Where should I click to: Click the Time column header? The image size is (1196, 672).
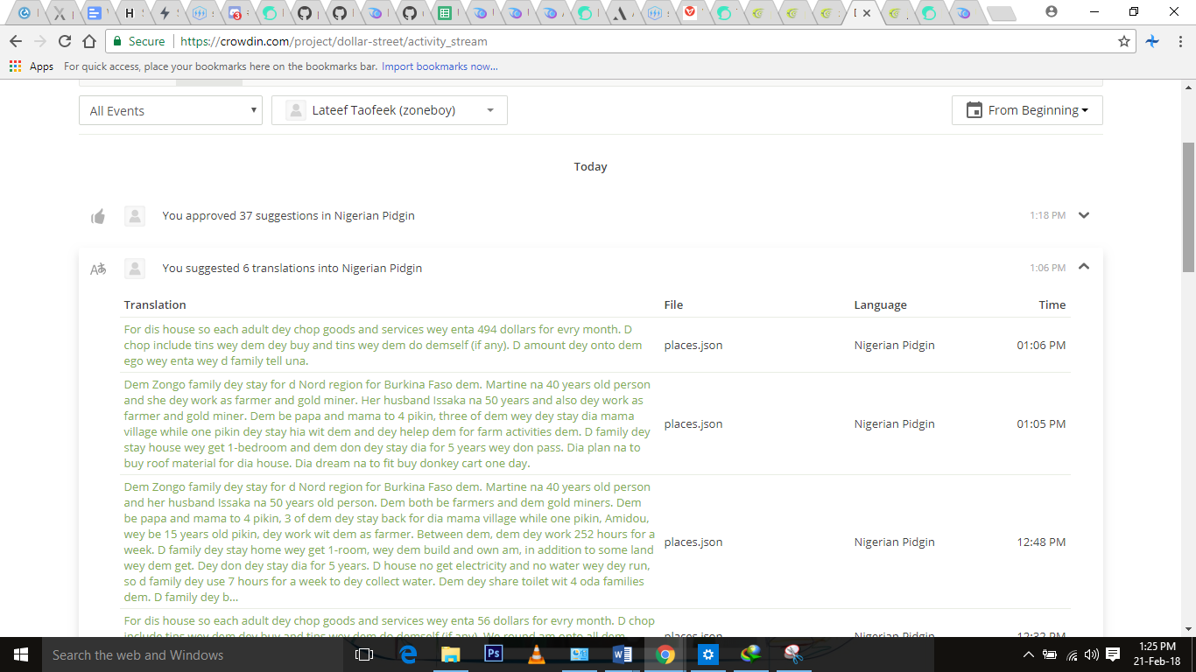coord(1052,305)
